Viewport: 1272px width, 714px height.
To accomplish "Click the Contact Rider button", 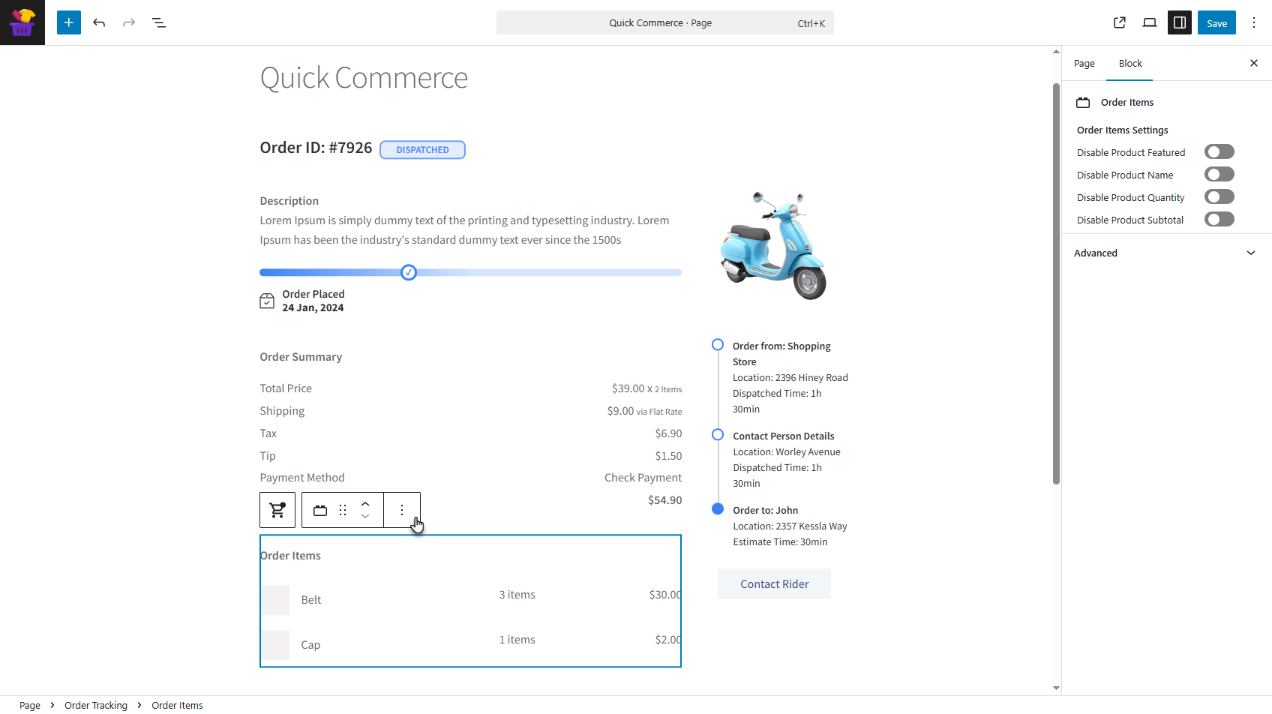I will (x=774, y=584).
